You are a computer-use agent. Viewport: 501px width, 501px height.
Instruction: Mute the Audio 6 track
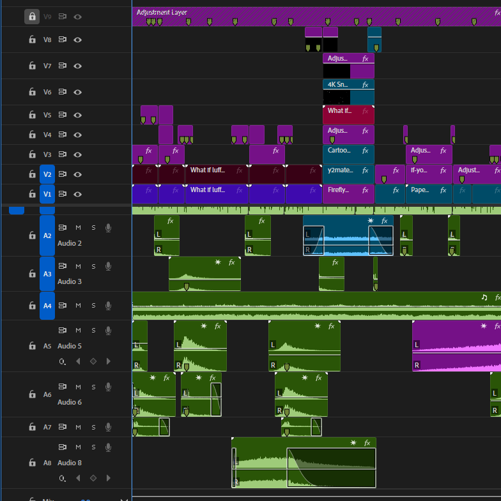click(x=78, y=387)
